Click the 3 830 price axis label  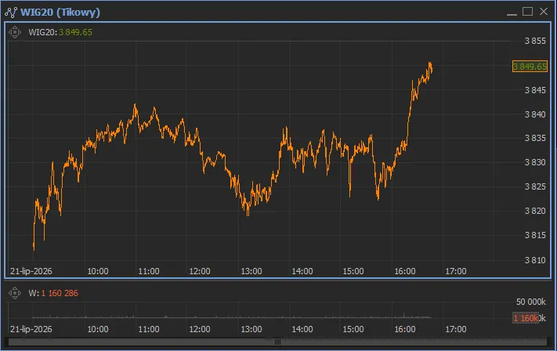pyautogui.click(x=535, y=162)
